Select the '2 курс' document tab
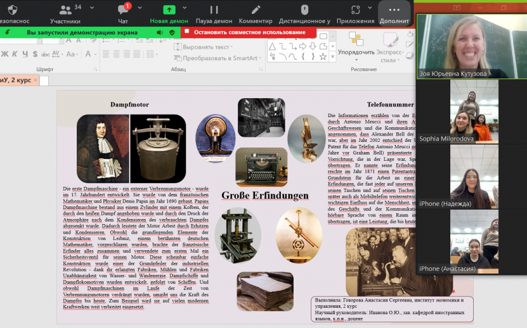The width and height of the screenshot is (527, 328). pos(16,80)
